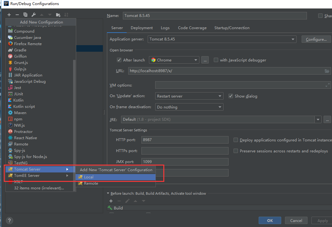Click browse button beside JRE field

(327, 119)
